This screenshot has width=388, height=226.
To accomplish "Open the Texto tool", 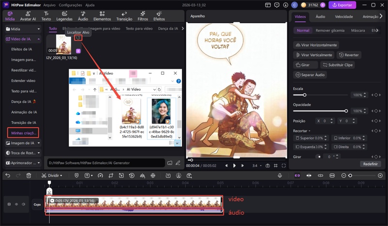I will click(x=46, y=16).
